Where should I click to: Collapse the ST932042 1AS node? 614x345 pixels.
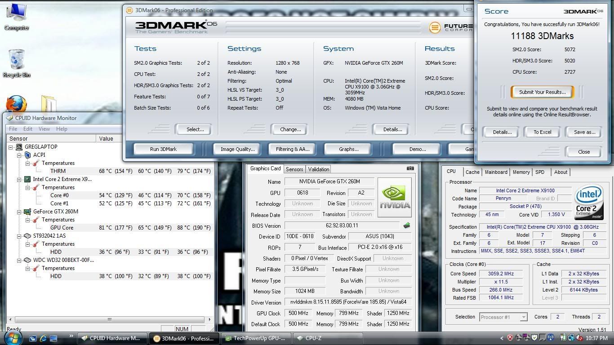pos(19,236)
